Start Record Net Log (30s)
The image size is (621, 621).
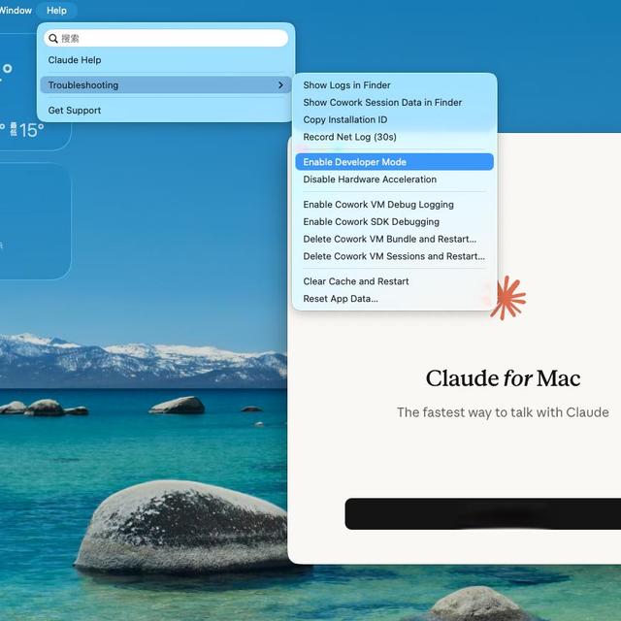(394, 137)
